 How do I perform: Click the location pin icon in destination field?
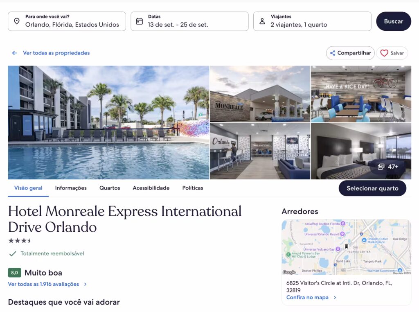(x=16, y=21)
